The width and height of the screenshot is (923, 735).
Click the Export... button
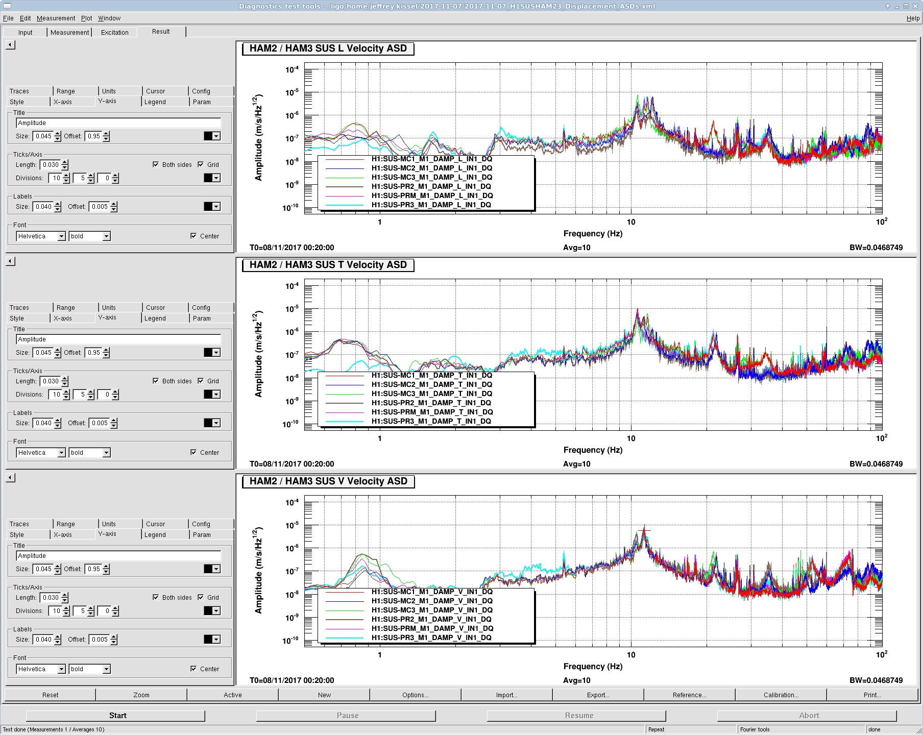(x=598, y=695)
